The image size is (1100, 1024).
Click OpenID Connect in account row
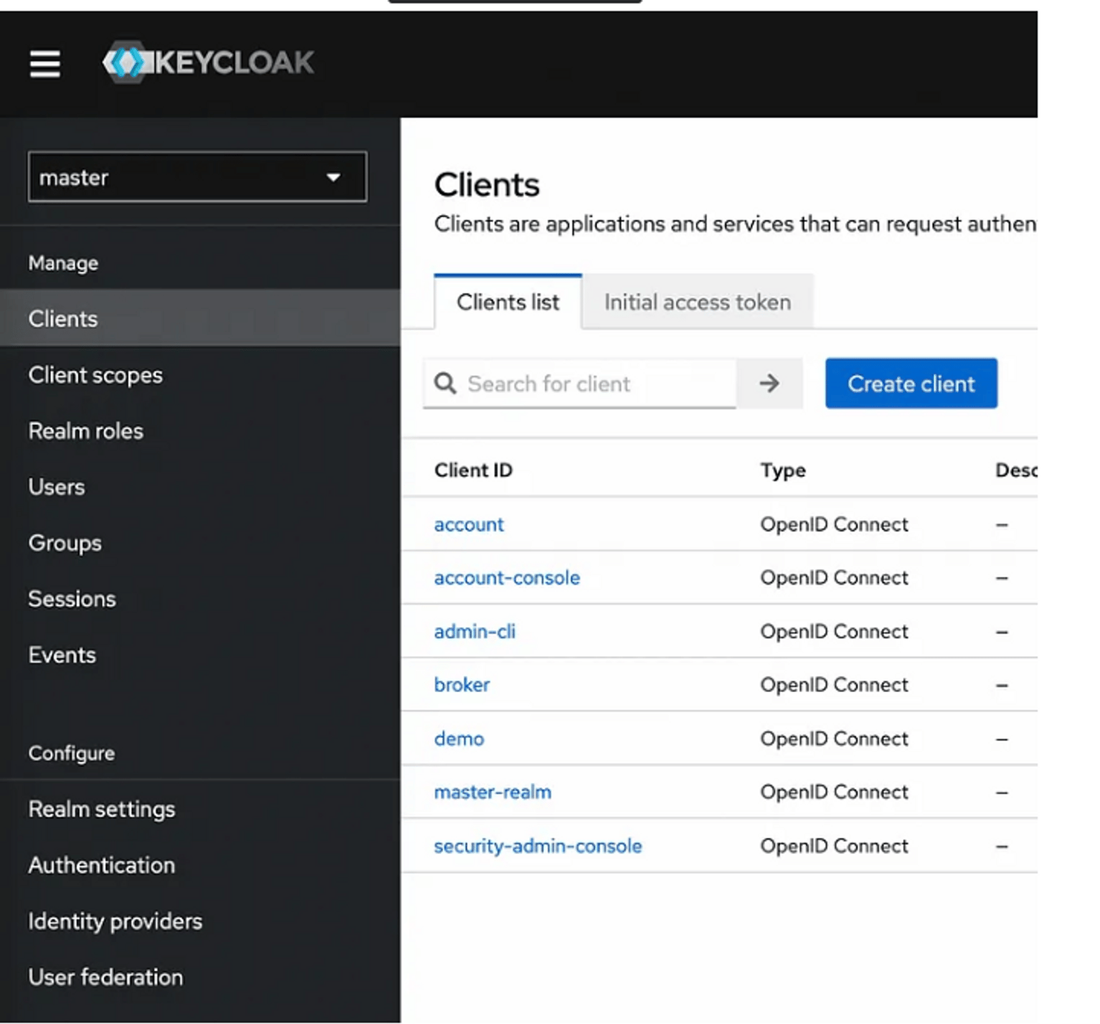tap(834, 524)
